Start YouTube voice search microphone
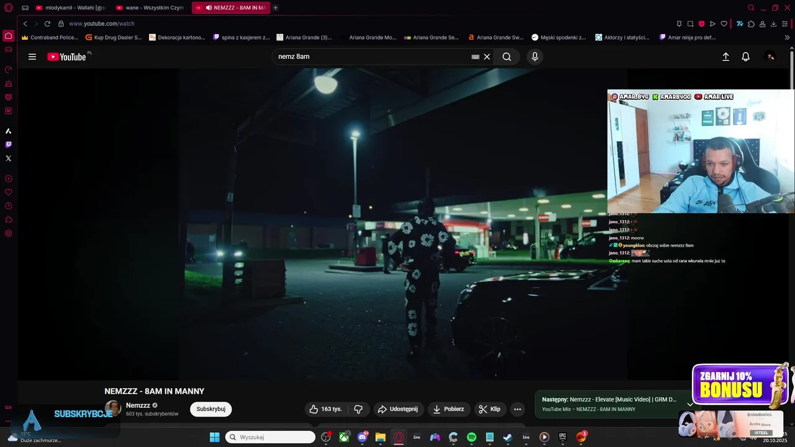 (x=535, y=56)
